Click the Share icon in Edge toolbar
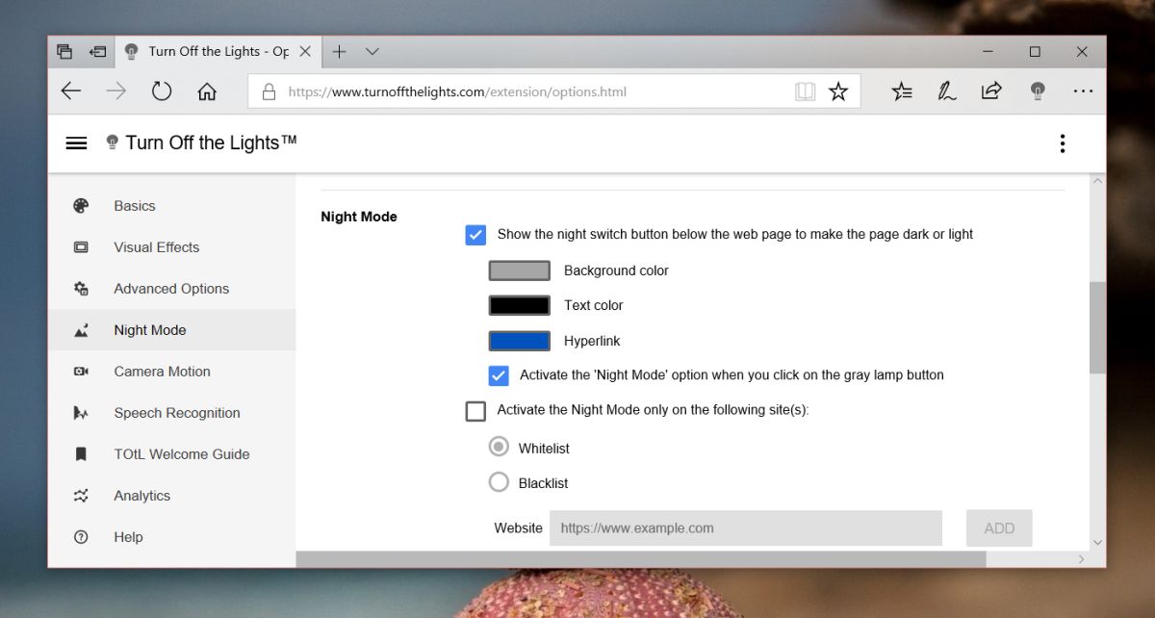Screen dimensions: 1155x618 (x=991, y=91)
